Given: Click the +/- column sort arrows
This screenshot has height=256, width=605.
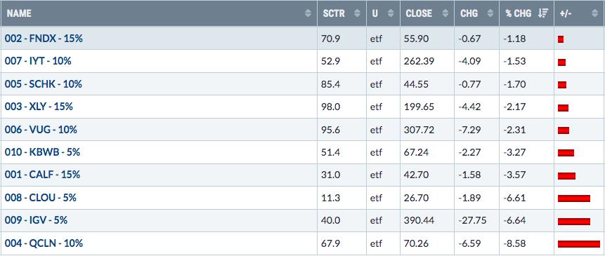Looking at the screenshot, I should tap(594, 13).
